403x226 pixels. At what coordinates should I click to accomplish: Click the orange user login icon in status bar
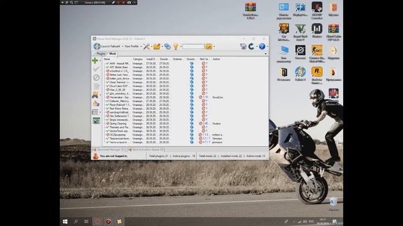coord(95,156)
